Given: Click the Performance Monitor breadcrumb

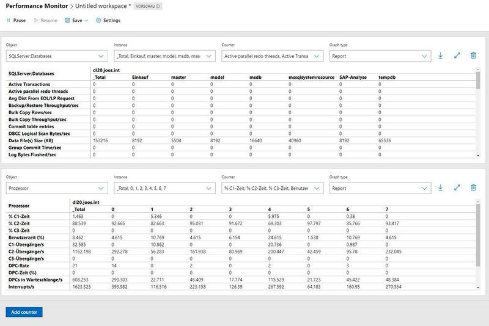Looking at the screenshot, I should coord(37,6).
